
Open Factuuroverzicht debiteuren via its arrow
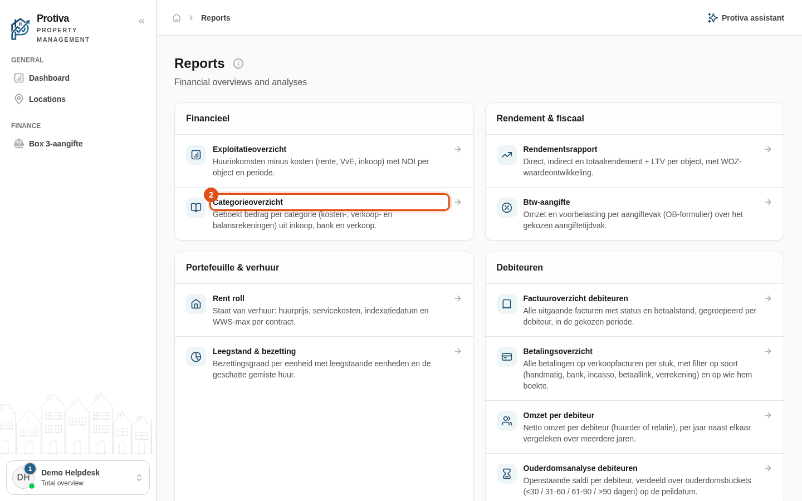pyautogui.click(x=768, y=298)
